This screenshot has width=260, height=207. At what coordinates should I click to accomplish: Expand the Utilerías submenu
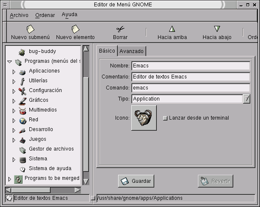14,81
